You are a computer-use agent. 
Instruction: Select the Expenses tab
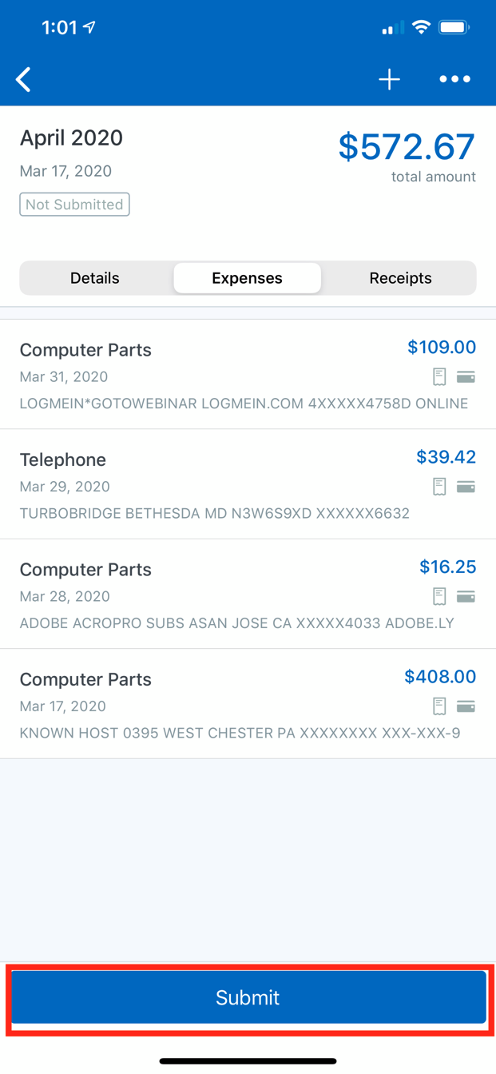click(x=248, y=278)
